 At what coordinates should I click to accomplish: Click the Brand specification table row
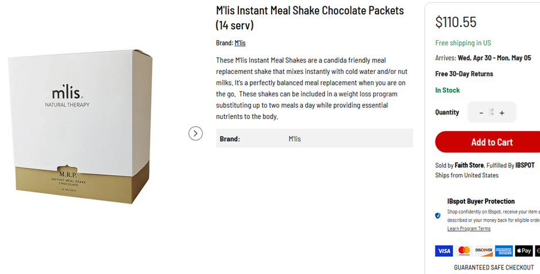pos(314,138)
